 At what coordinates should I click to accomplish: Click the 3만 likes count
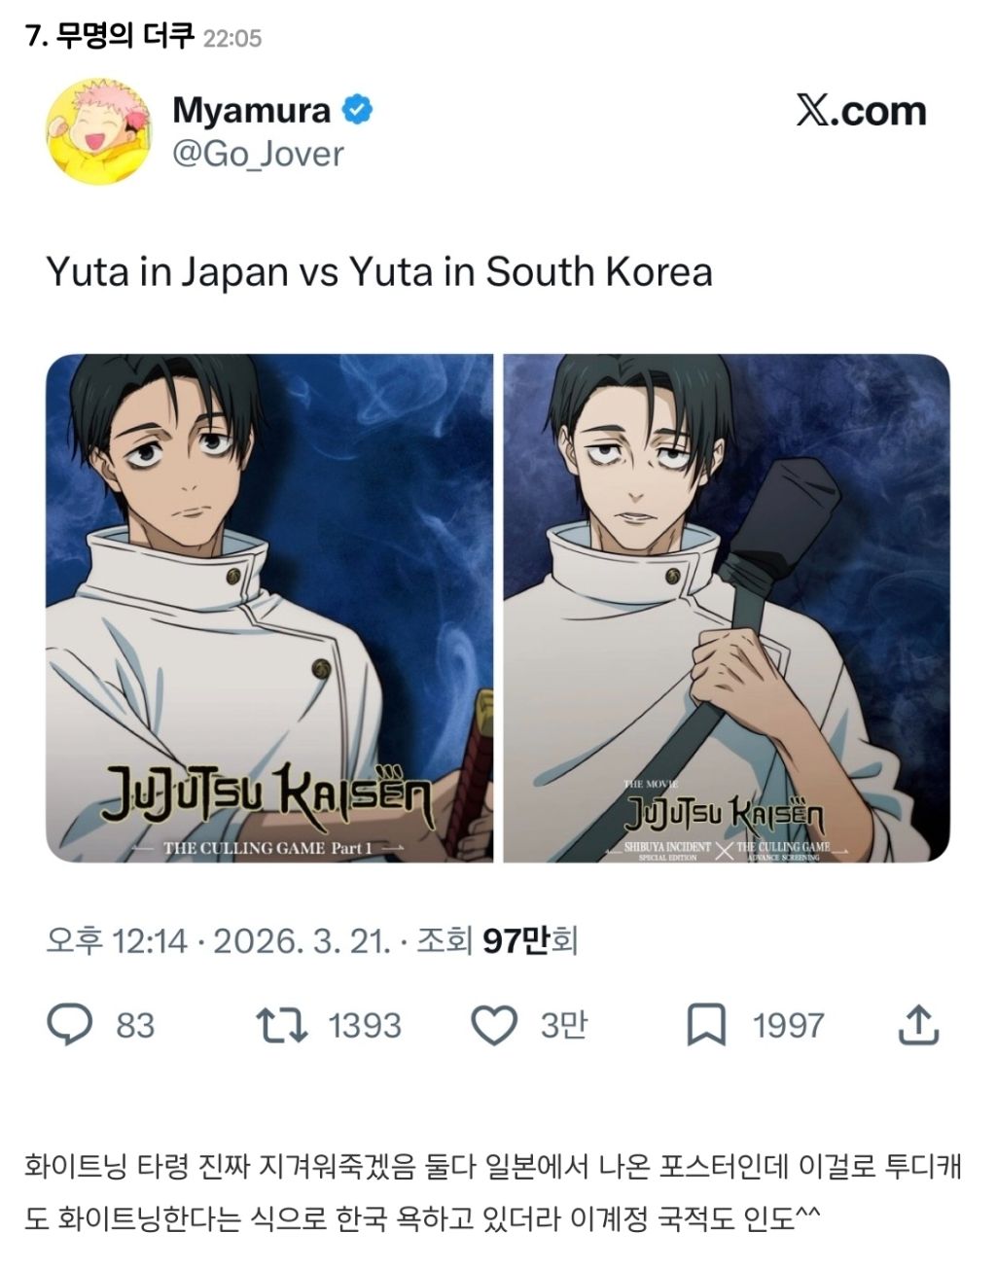tap(564, 1025)
